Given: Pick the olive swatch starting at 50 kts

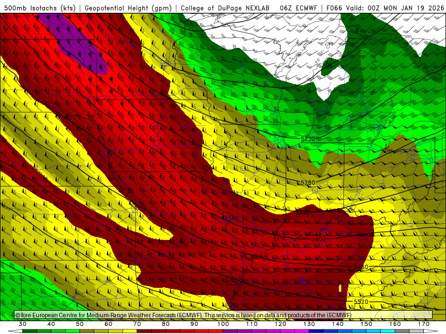Looking at the screenshot, I should pos(87,331).
